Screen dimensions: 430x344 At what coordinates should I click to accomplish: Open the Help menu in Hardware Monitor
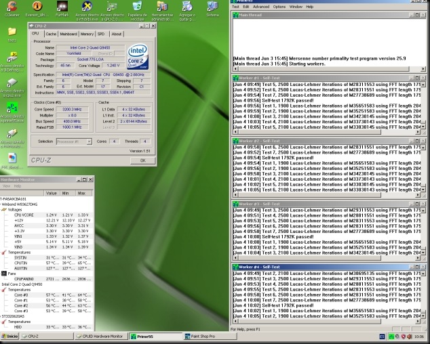[x=18, y=186]
